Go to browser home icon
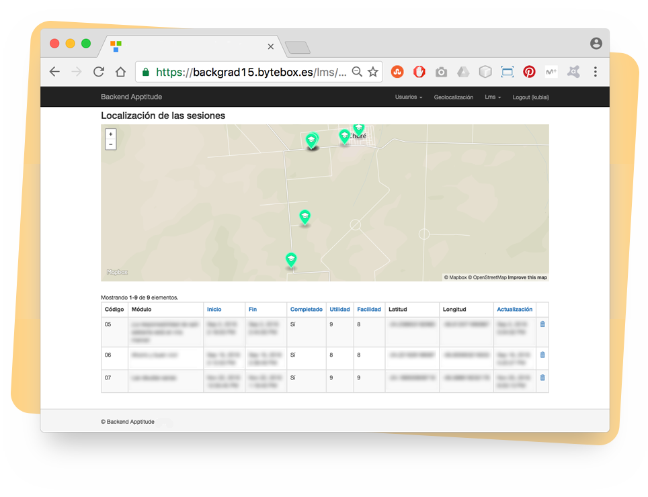The width and height of the screenshot is (648, 497). click(120, 72)
